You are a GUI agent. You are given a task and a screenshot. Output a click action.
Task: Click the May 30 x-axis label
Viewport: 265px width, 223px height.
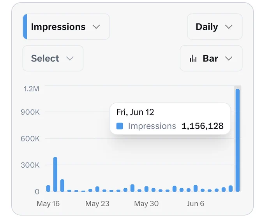[147, 204]
